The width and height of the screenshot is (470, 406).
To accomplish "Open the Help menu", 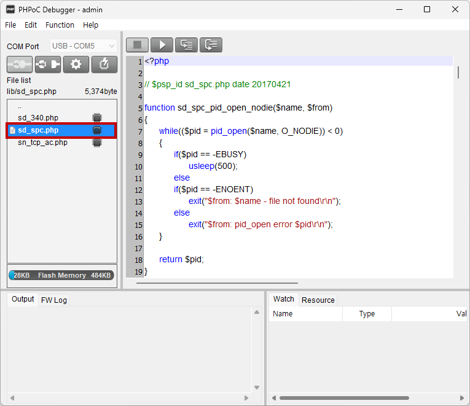I will pos(90,25).
